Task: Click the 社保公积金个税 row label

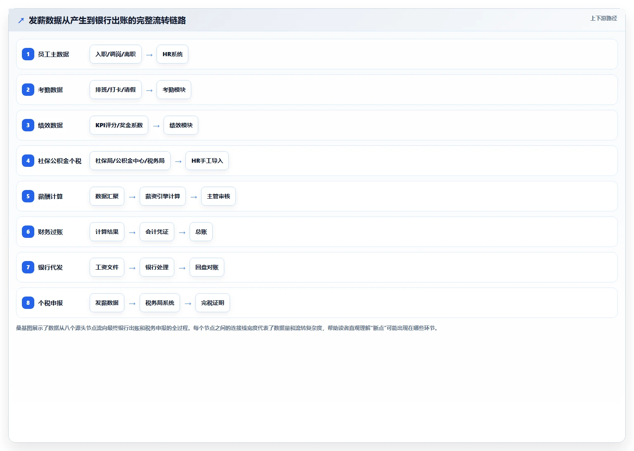Action: pos(59,161)
